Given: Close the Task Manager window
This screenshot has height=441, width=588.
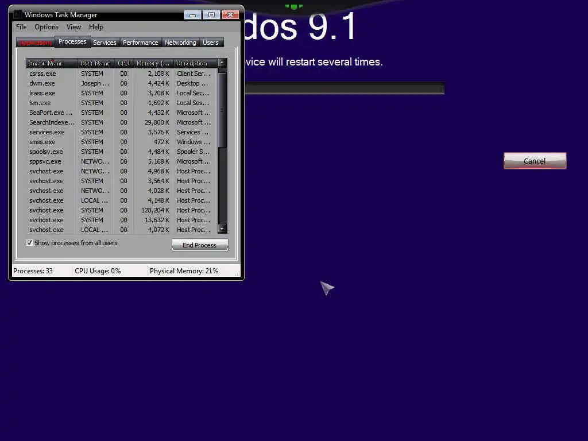Looking at the screenshot, I should [230, 14].
